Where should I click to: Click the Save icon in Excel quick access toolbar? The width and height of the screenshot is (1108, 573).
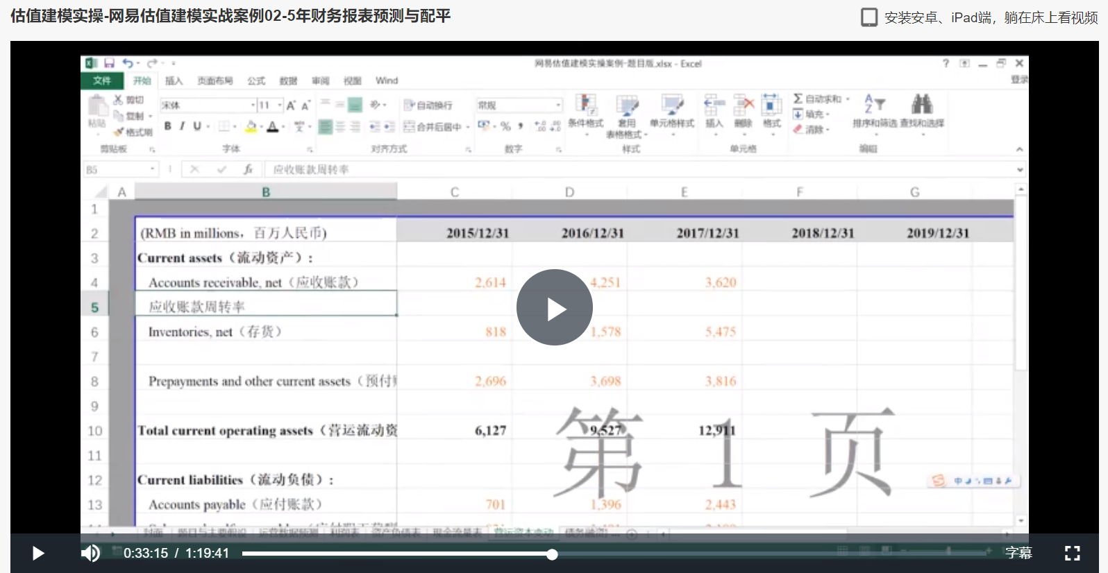[x=109, y=63]
